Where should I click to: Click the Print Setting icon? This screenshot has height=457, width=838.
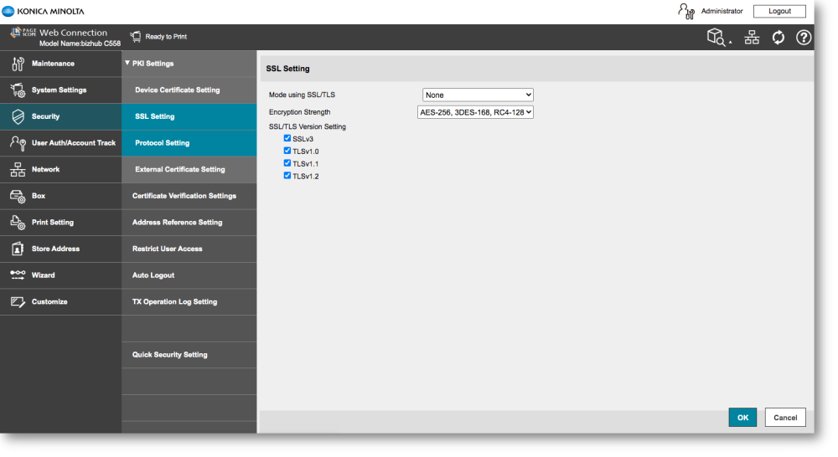18,223
